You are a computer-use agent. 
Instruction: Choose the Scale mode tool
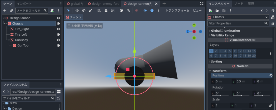point(91,11)
